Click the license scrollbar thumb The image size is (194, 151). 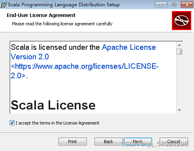179,51
